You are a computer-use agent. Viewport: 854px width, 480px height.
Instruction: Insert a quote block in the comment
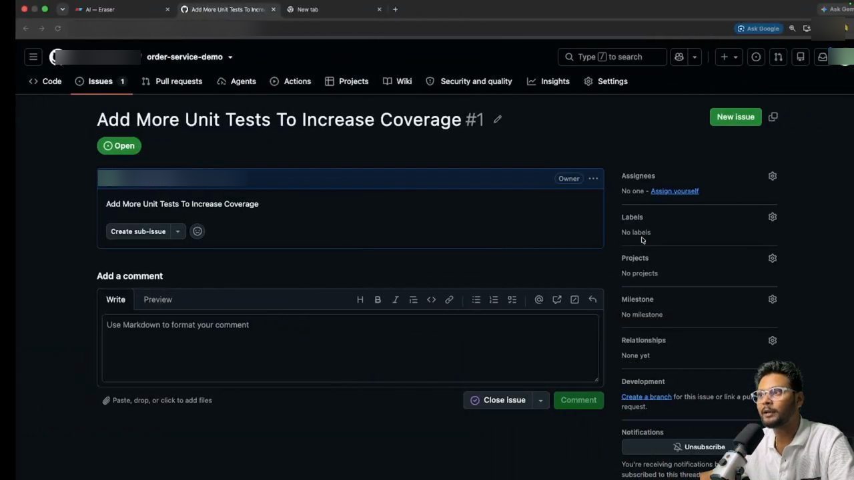[414, 300]
